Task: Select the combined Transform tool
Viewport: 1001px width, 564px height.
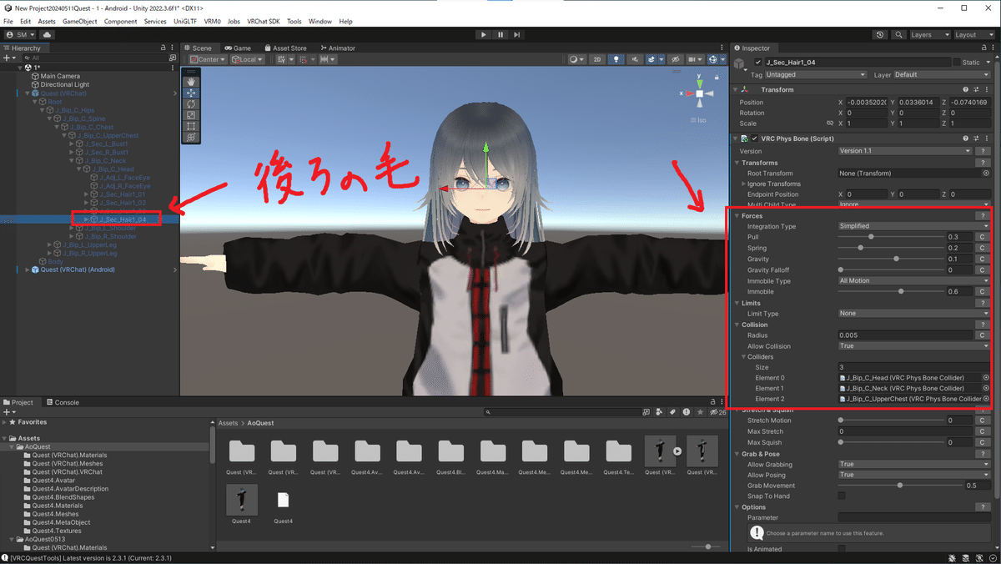Action: pos(191,137)
